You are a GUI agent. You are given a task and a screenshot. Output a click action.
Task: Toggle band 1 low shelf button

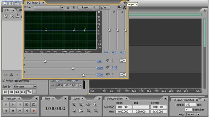(x=123, y=61)
